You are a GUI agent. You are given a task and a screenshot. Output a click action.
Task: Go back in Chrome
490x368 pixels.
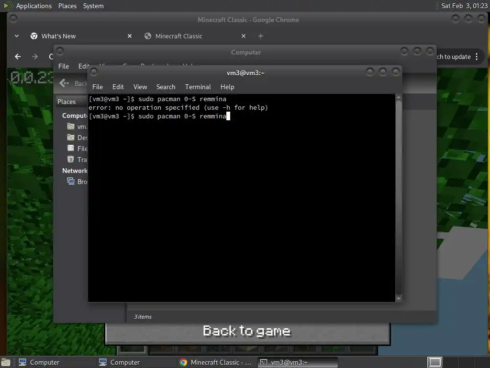pos(18,57)
